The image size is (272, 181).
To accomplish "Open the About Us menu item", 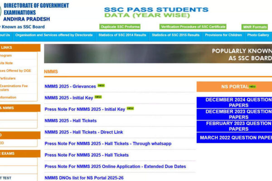I will coord(5,35).
